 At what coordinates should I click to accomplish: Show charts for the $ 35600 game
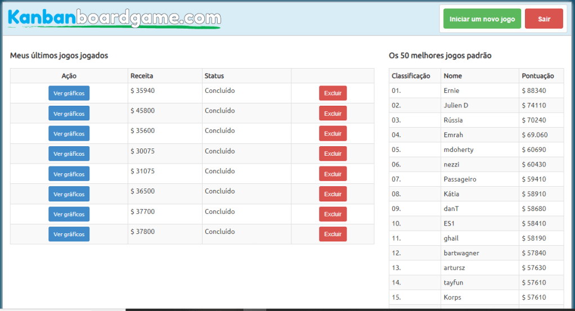click(69, 134)
